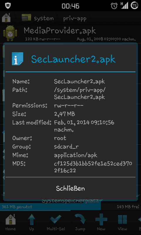Select priv-app breadcrumb segment
The width and height of the screenshot is (141, 235).
pos(75,19)
